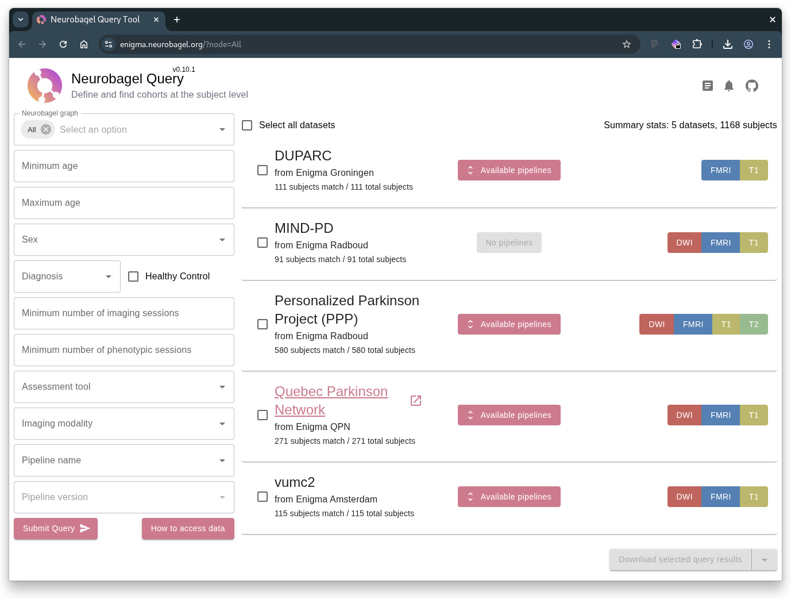The image size is (791, 599).
Task: Click the DWI color badge for MIND-PD
Action: 684,243
